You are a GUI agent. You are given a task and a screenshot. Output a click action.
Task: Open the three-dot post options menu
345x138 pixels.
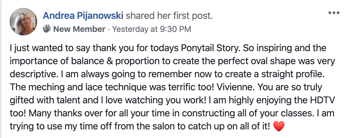(334, 13)
